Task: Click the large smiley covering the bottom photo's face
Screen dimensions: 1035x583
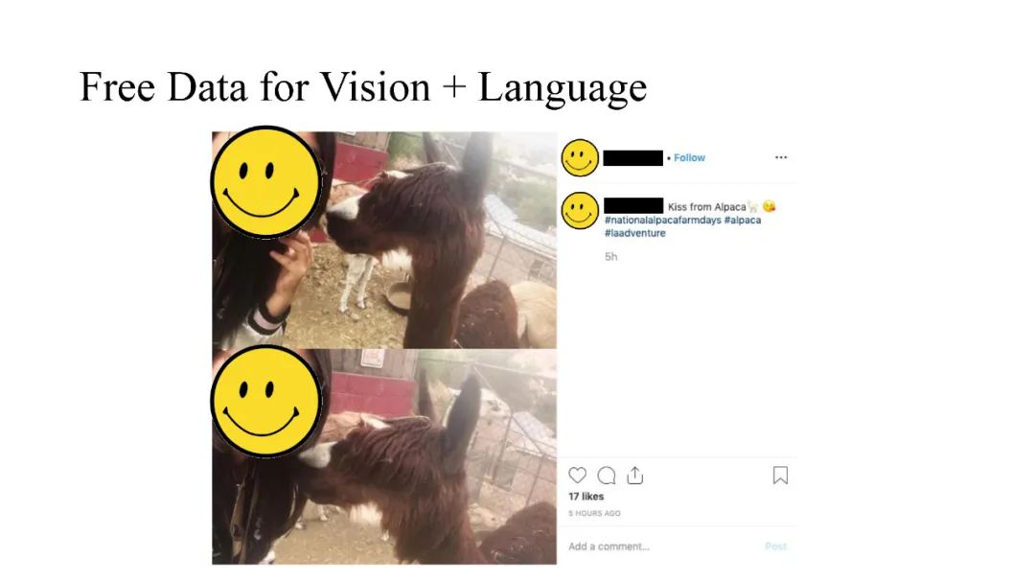Action: [266, 402]
